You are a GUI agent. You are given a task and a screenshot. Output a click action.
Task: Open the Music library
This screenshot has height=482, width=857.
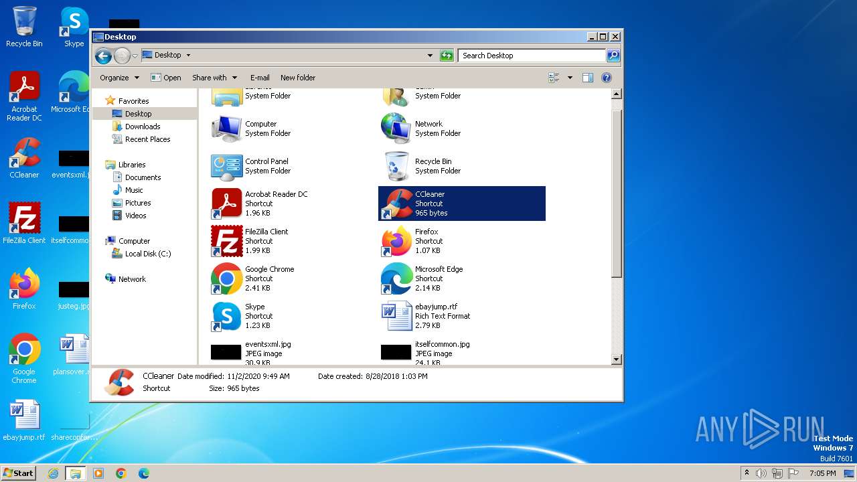[134, 190]
